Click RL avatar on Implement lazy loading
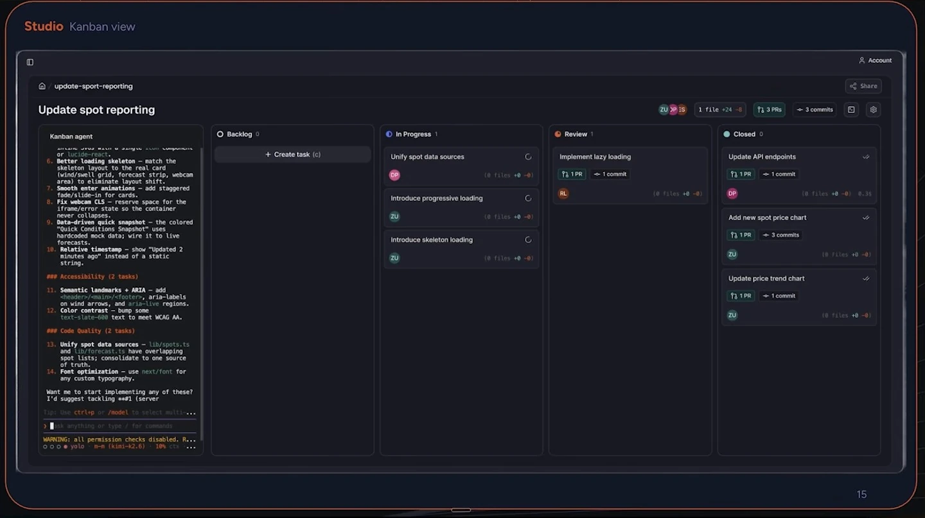This screenshot has height=518, width=925. pyautogui.click(x=563, y=193)
